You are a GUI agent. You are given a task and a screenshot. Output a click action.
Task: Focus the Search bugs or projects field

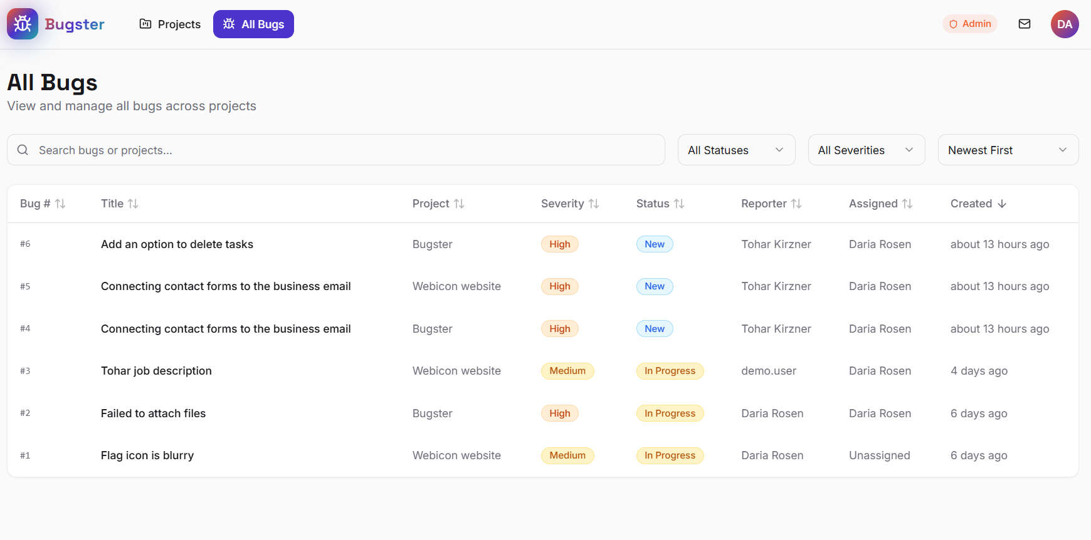pyautogui.click(x=336, y=150)
